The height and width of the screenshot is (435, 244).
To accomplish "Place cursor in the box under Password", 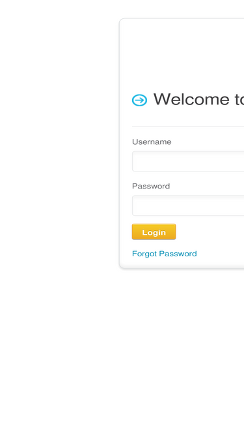I will (x=188, y=205).
